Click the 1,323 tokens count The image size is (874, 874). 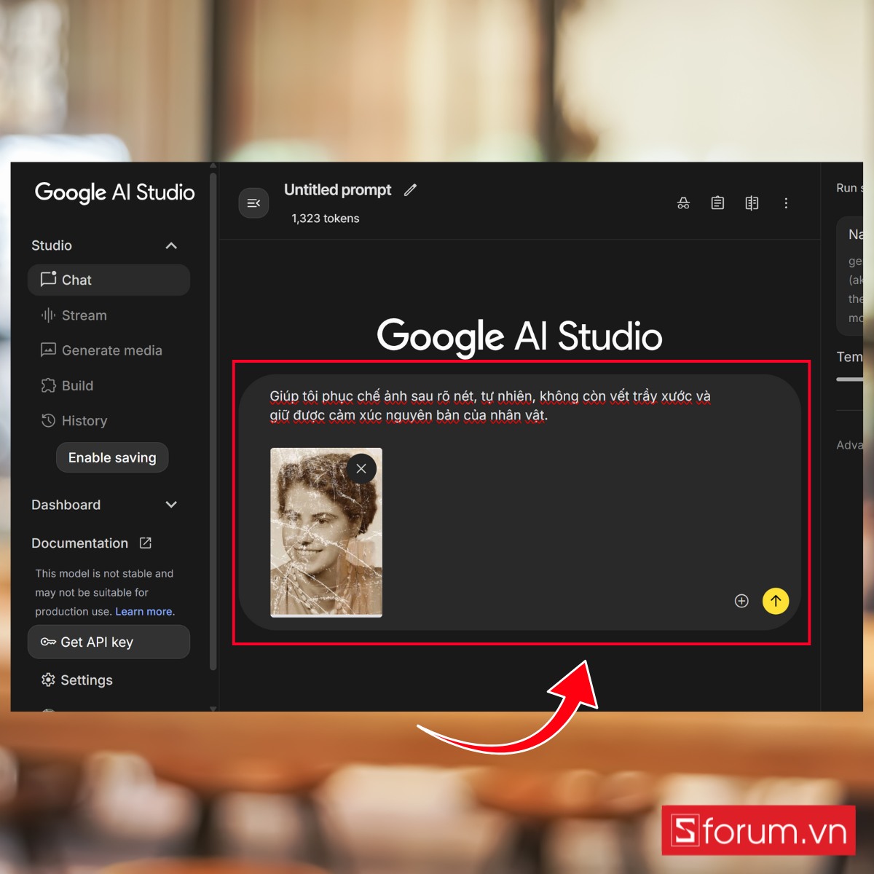(326, 219)
